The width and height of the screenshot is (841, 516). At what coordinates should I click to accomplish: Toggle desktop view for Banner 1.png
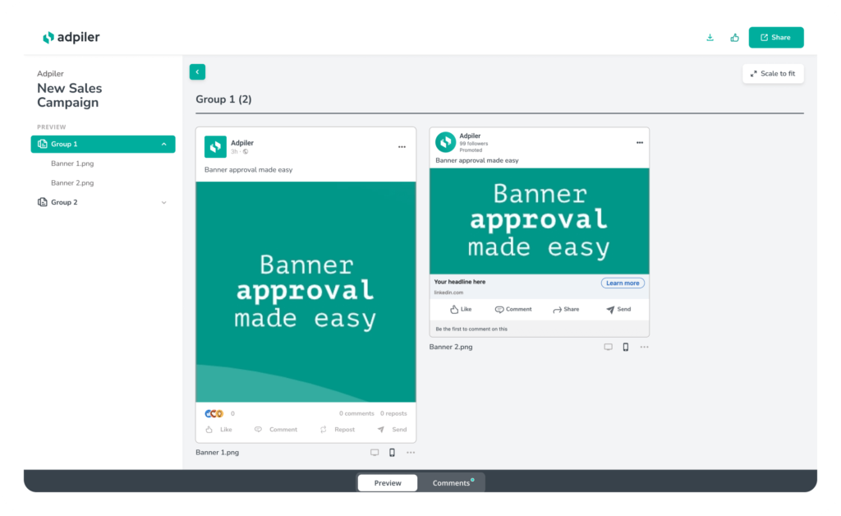point(375,453)
